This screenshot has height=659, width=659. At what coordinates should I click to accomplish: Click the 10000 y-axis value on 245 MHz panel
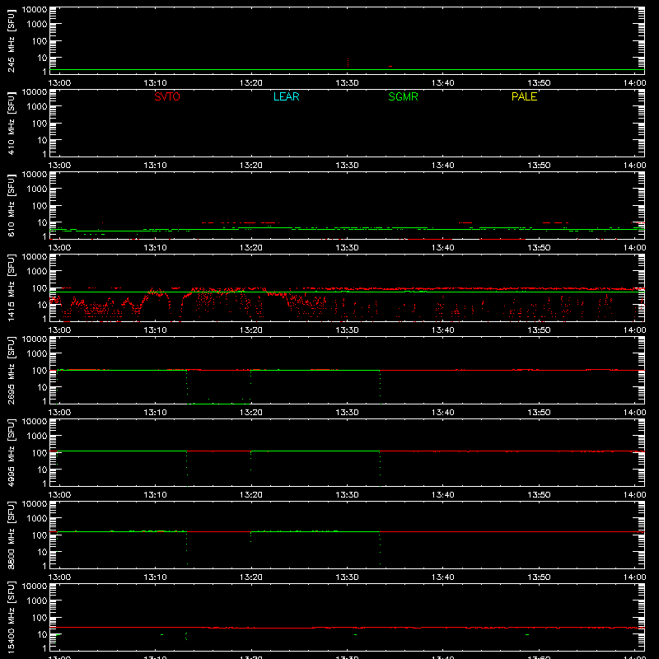click(x=35, y=10)
